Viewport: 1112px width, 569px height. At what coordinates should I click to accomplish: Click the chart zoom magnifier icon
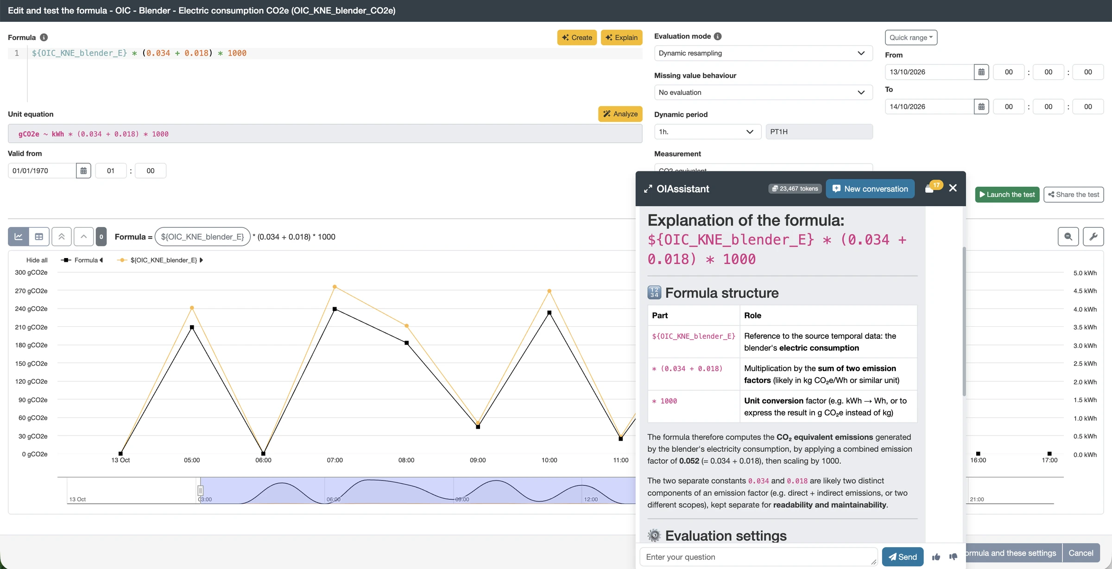pyautogui.click(x=1068, y=237)
